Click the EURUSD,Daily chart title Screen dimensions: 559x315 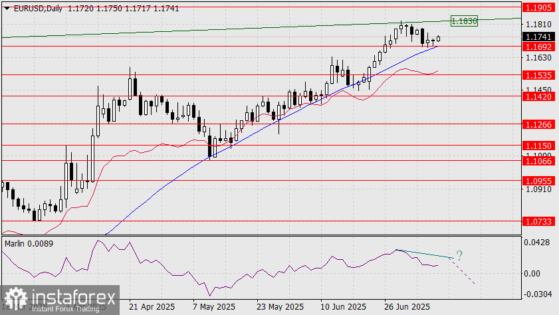pos(38,9)
